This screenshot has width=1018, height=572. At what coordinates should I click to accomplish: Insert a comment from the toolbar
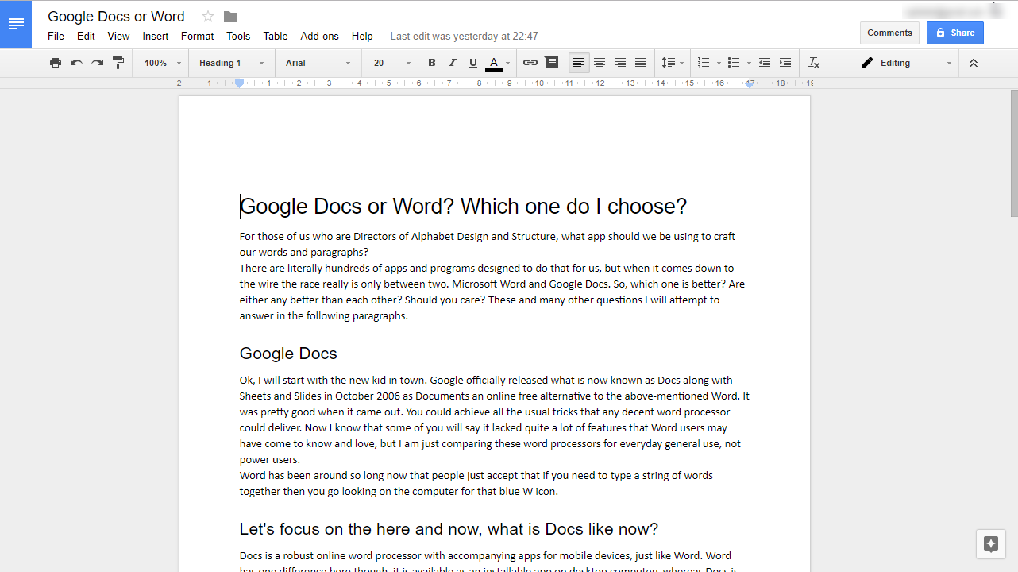[x=552, y=63]
